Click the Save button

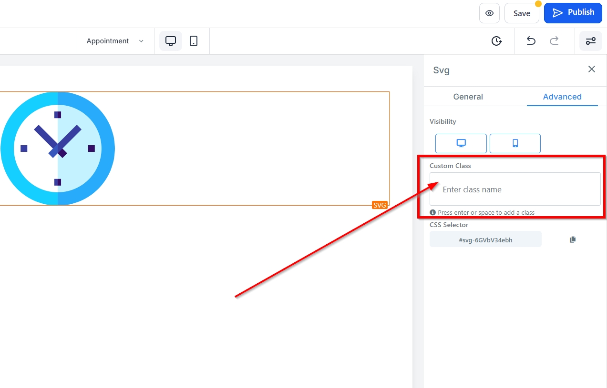522,13
